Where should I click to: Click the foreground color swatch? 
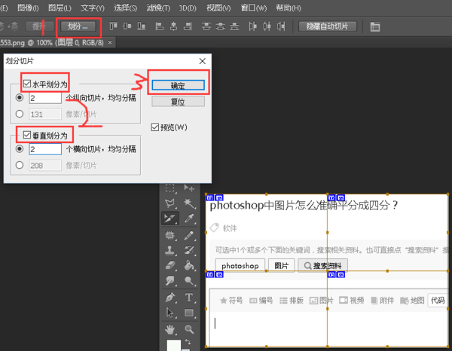coord(174,345)
